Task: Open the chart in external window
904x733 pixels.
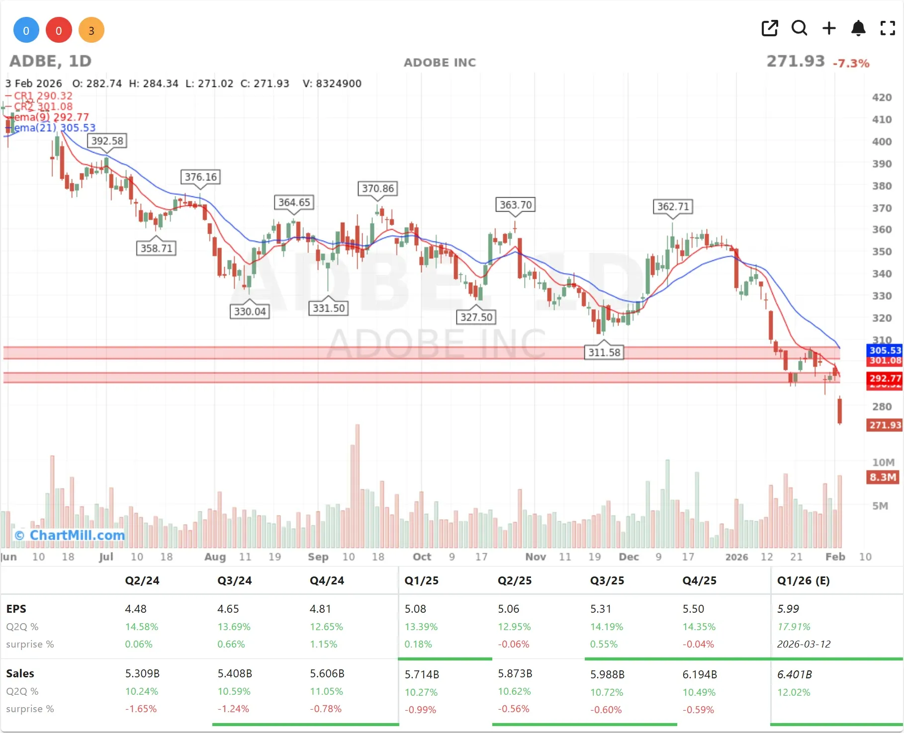Action: pos(770,28)
